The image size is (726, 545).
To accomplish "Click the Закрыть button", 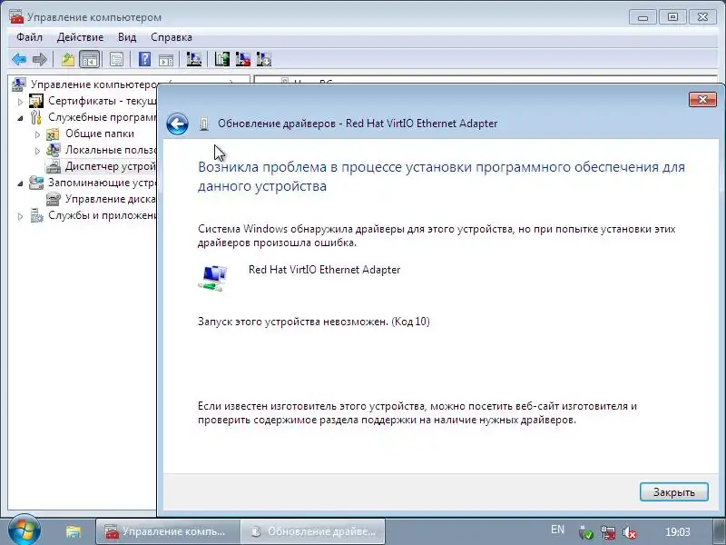I will (x=673, y=491).
